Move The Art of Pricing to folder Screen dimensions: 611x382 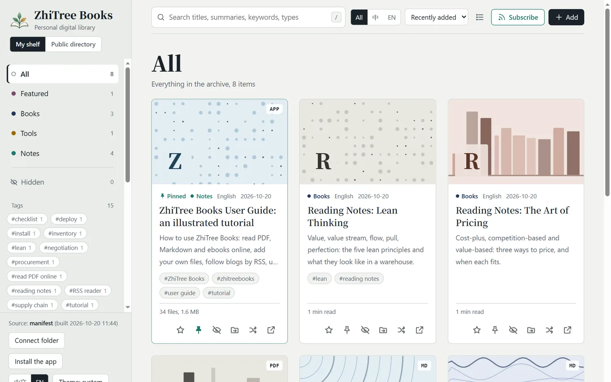[x=531, y=330]
